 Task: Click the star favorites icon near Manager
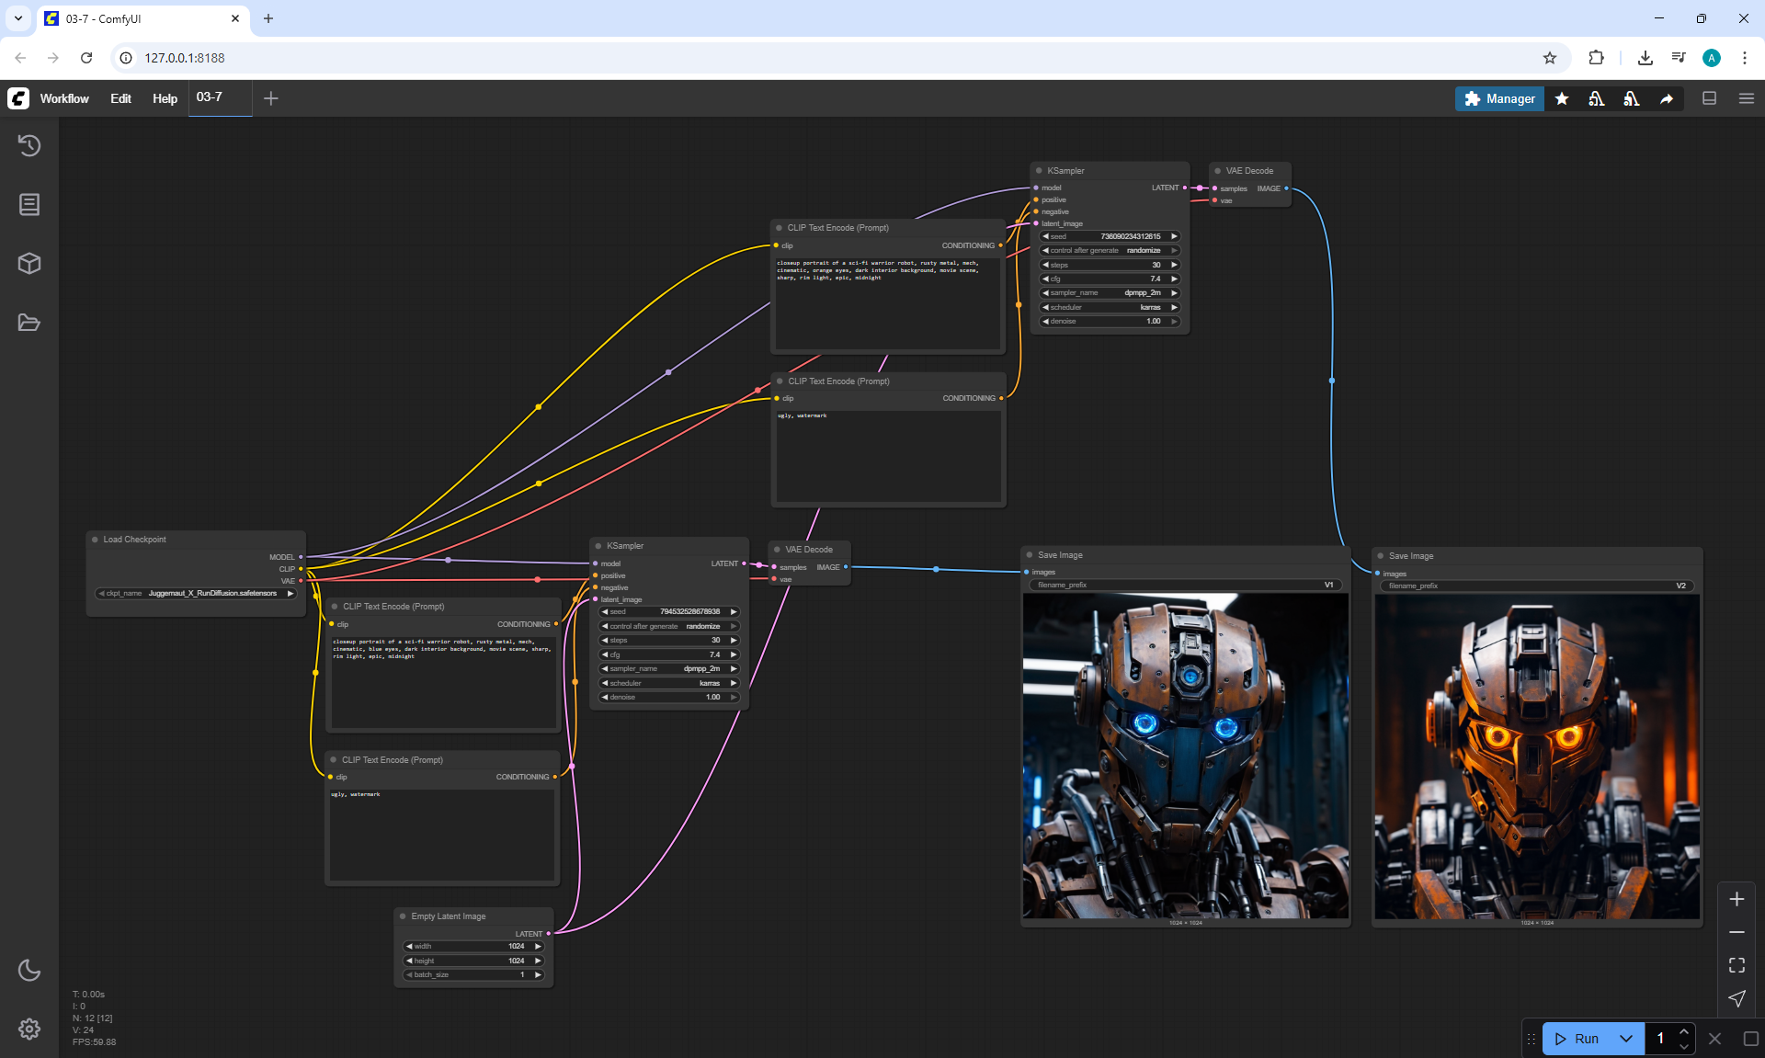point(1562,98)
